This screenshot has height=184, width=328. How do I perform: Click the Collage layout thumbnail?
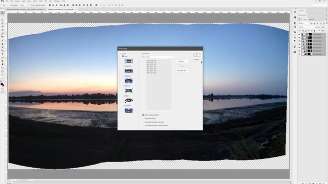click(x=129, y=101)
